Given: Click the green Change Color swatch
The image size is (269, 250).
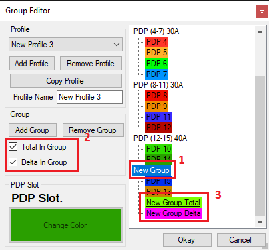Looking at the screenshot, I should coord(66,225).
